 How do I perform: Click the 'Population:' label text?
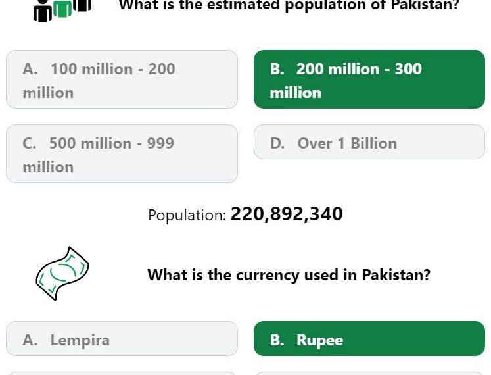click(x=187, y=215)
